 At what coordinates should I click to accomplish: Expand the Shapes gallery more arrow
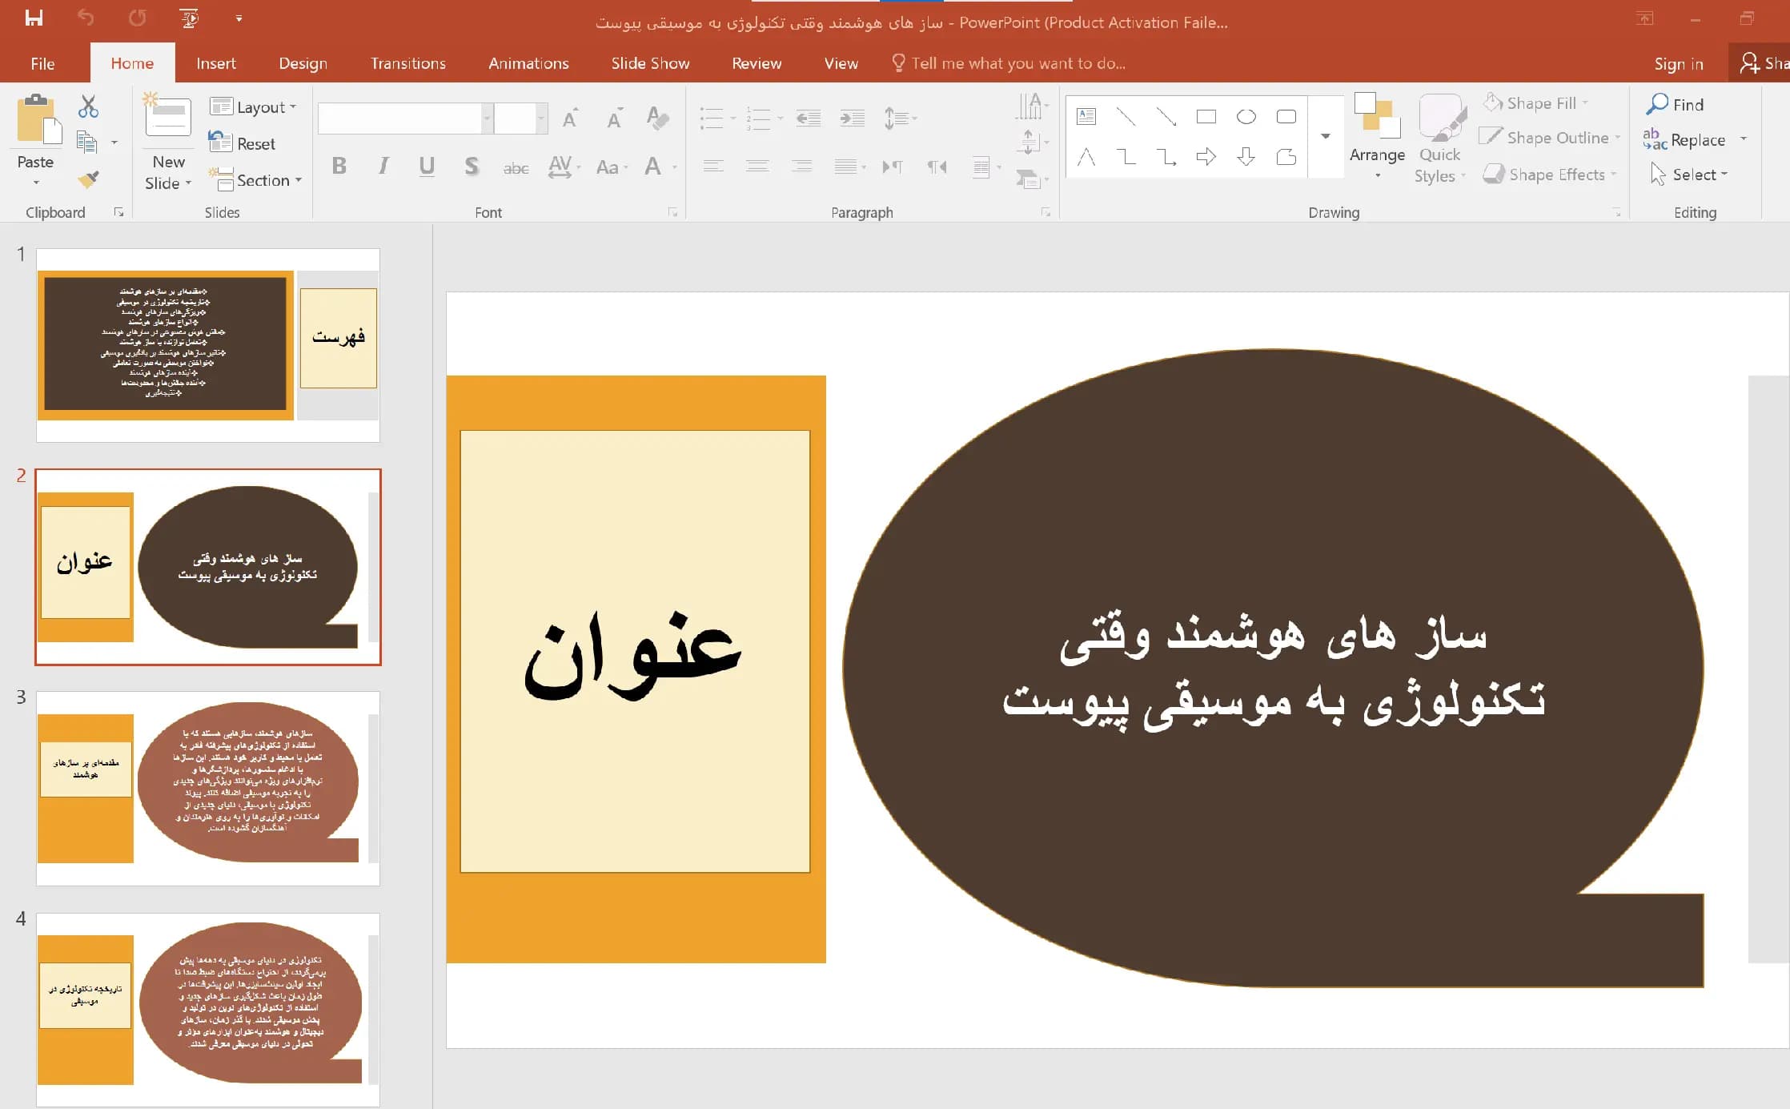coord(1326,136)
